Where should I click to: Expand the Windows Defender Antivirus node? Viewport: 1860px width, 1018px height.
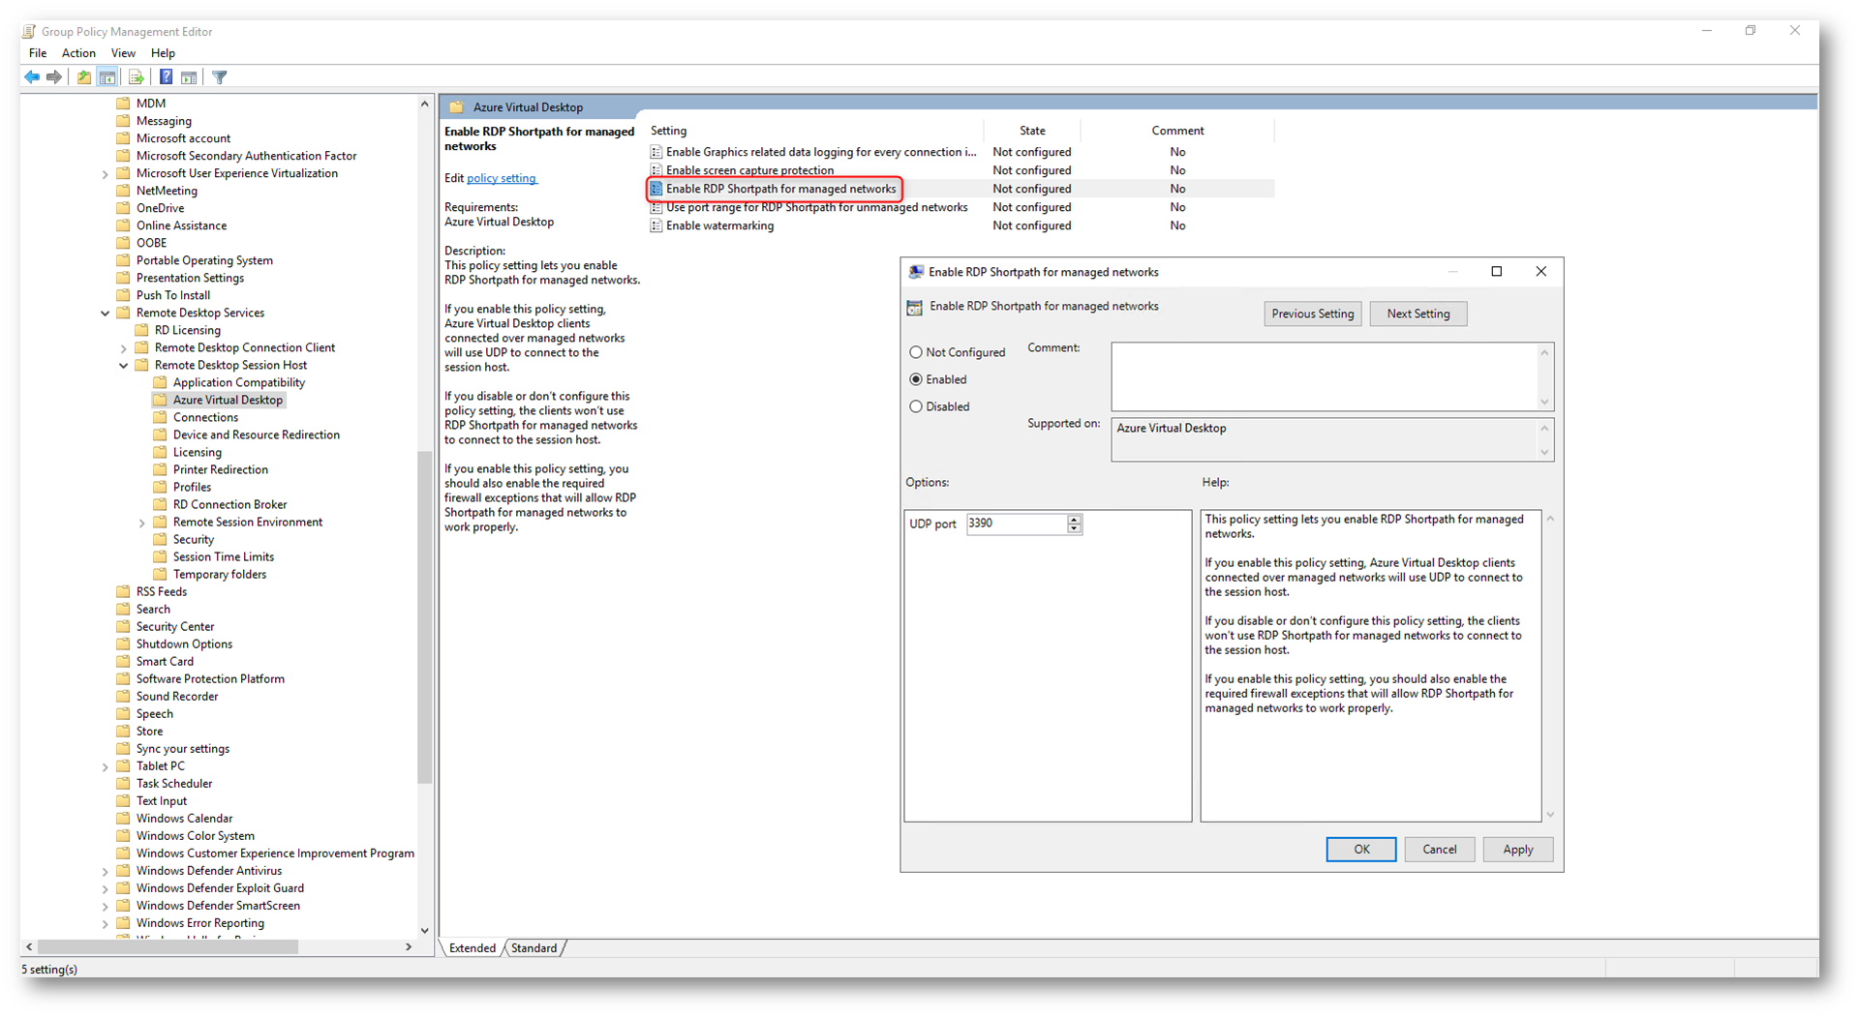[x=106, y=872]
